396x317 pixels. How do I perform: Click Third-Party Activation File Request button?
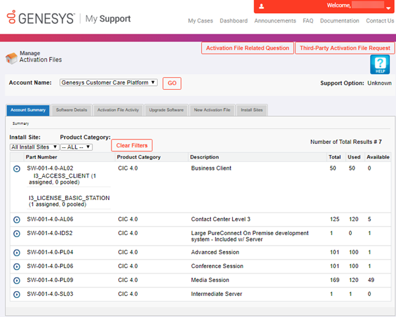[345, 48]
